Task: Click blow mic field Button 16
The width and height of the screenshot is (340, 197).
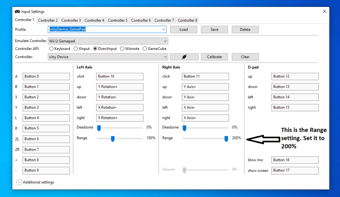Action: coord(295,160)
